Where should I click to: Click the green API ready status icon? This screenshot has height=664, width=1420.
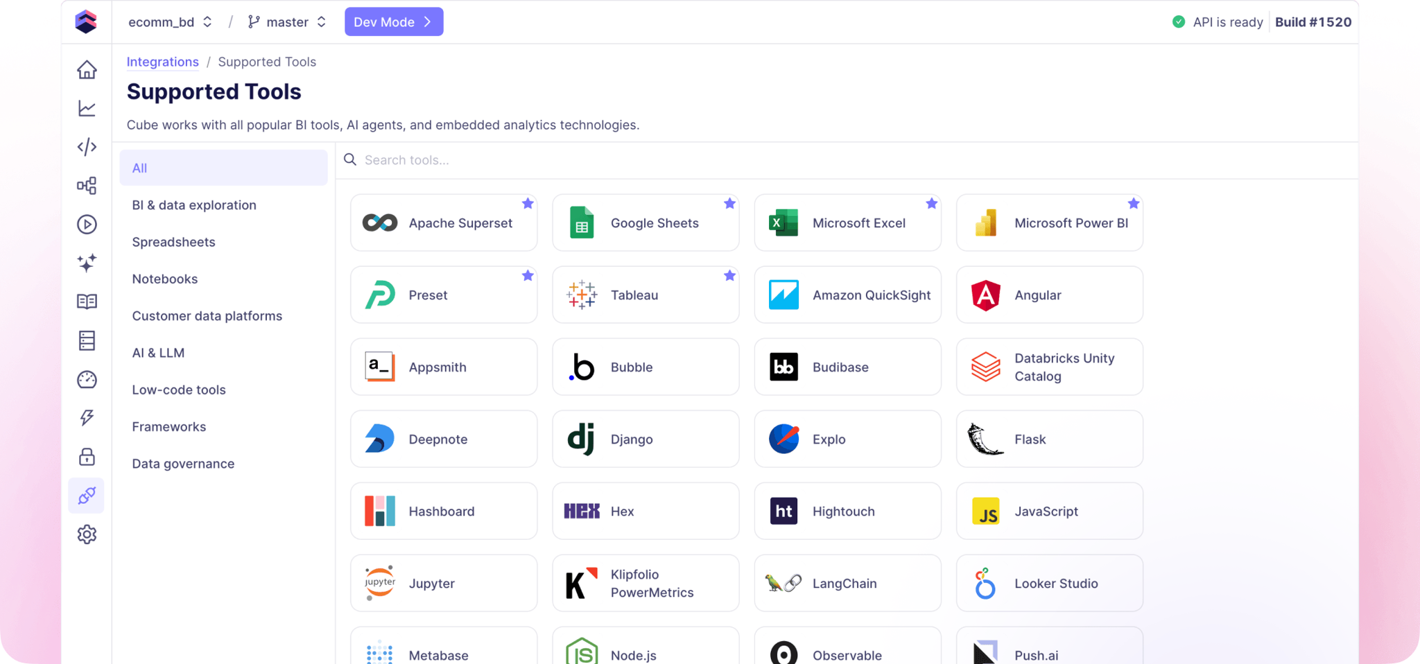[1178, 21]
